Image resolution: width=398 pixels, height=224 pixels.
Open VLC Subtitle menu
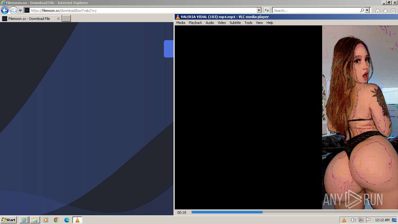point(235,23)
